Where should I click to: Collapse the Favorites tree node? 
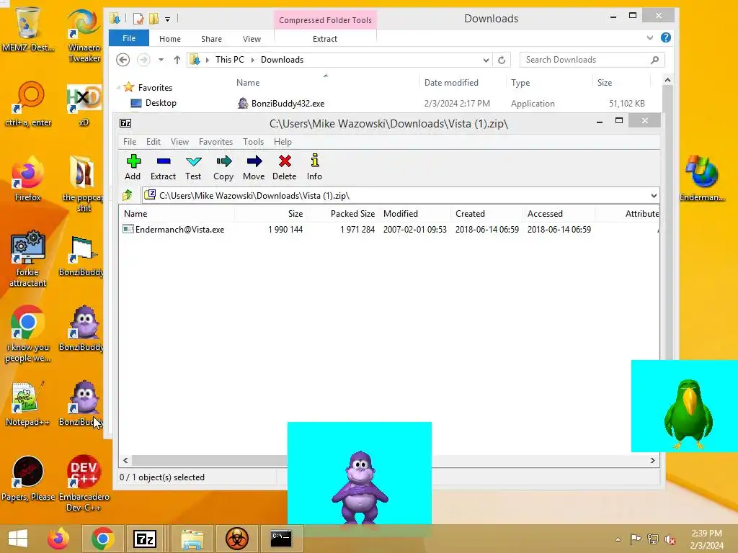click(118, 87)
